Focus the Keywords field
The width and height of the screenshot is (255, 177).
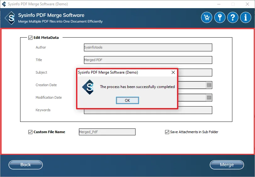click(x=148, y=111)
